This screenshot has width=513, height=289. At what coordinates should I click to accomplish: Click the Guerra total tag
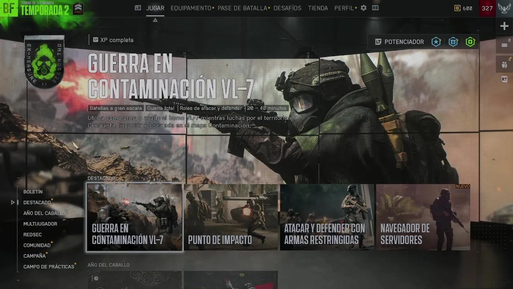click(x=161, y=108)
